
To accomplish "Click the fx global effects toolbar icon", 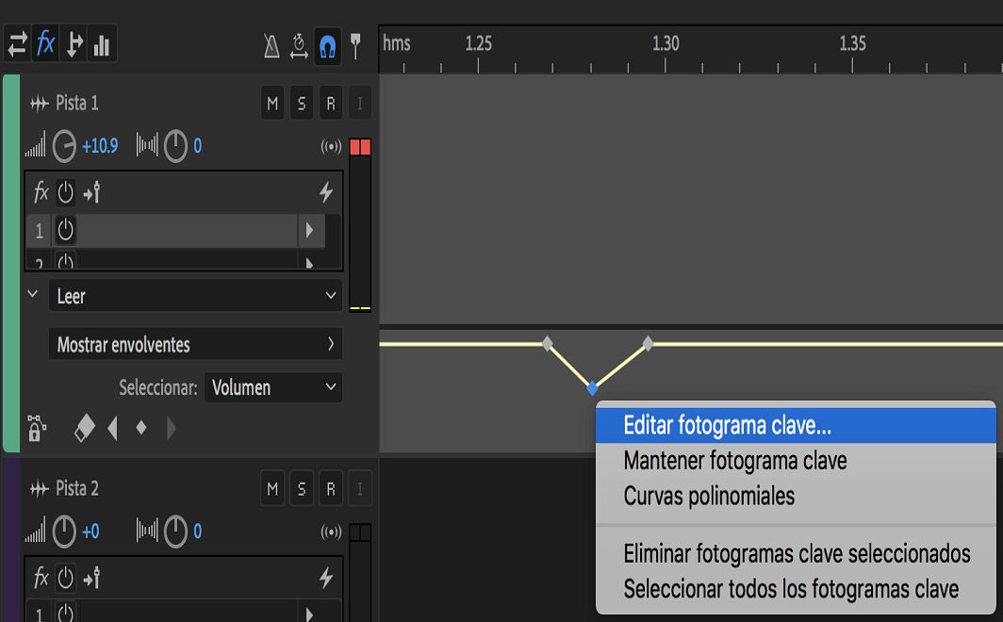I will tap(45, 43).
